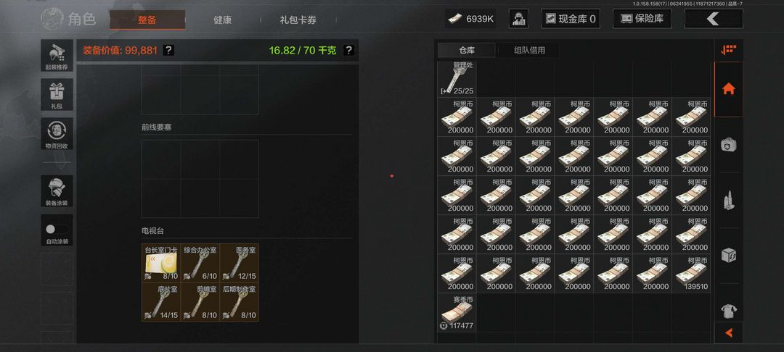Open the 保险库 vault button

[642, 19]
